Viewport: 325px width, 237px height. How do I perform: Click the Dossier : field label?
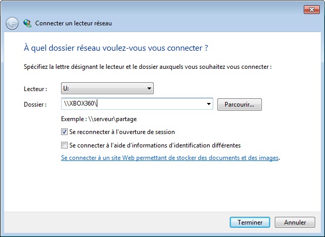[35, 105]
